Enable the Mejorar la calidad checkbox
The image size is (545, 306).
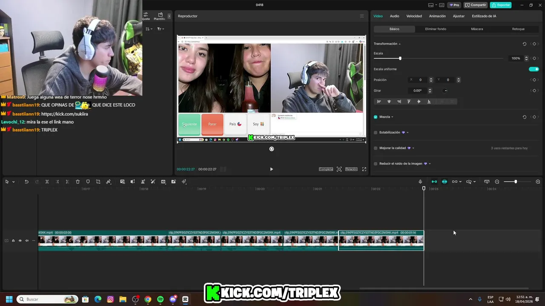click(376, 148)
